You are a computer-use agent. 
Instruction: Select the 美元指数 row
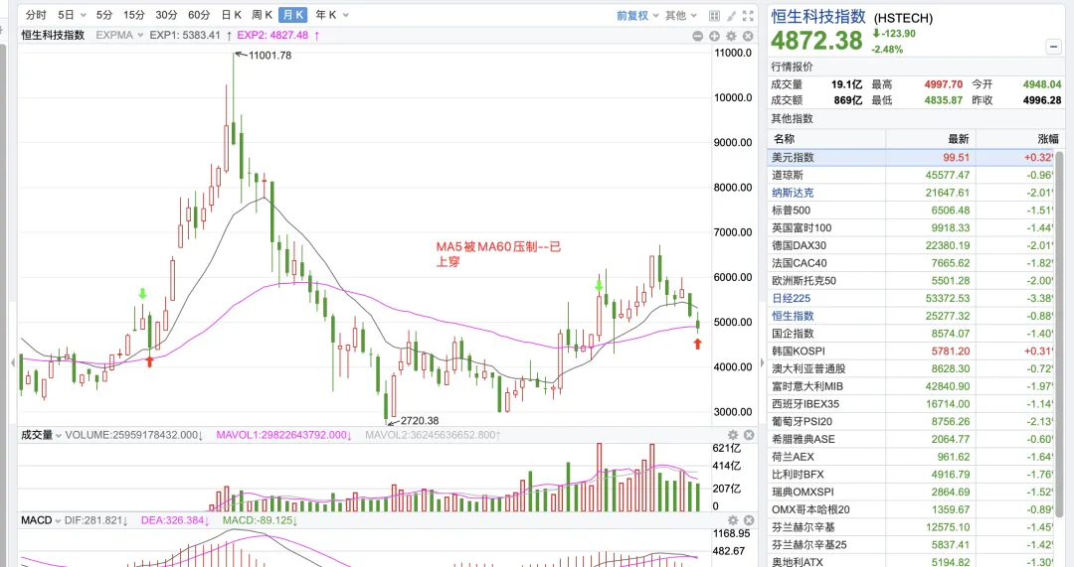912,157
